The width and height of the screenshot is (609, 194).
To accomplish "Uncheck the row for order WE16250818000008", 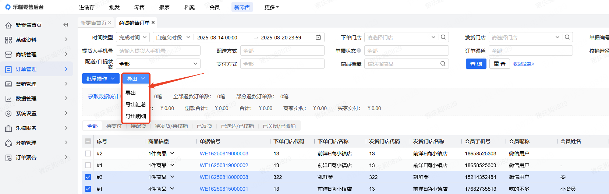I will point(88,177).
